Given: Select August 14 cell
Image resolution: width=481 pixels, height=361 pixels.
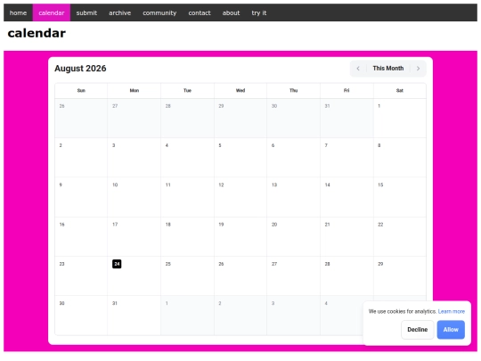Looking at the screenshot, I should pyautogui.click(x=346, y=197).
